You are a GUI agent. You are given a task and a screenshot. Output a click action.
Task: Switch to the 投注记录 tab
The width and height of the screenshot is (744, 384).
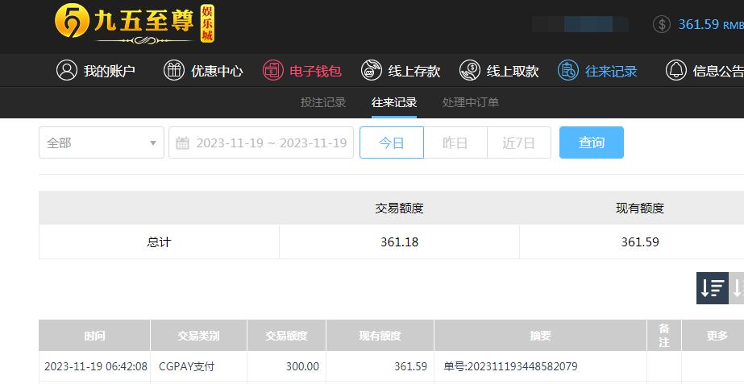pos(323,102)
